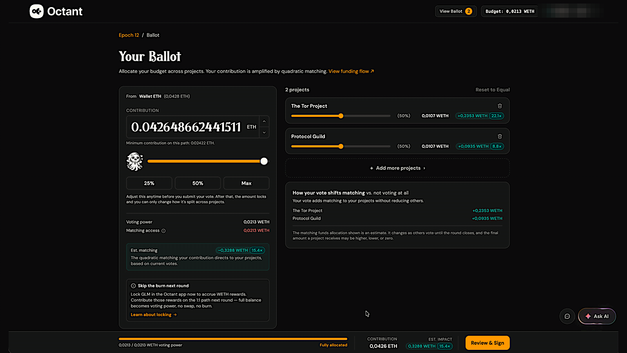This screenshot has height=353, width=627.
Task: Adjust The Tor Project allocation slider
Action: [x=341, y=116]
